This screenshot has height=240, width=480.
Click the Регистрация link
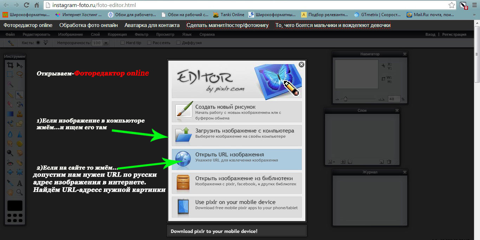(454, 34)
